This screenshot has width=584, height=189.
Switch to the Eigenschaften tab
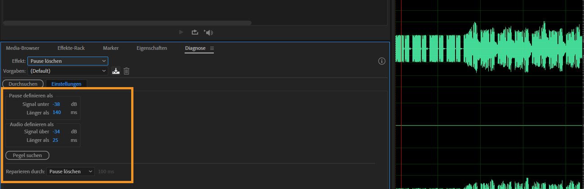[152, 48]
